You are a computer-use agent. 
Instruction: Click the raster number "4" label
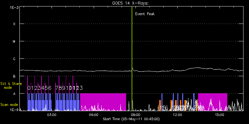[43, 88]
